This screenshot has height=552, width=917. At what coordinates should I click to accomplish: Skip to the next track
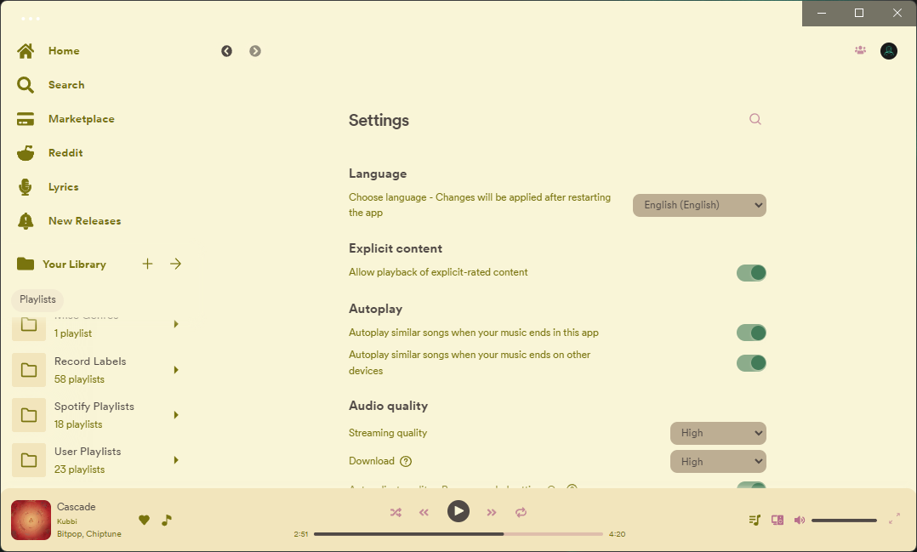[492, 512]
